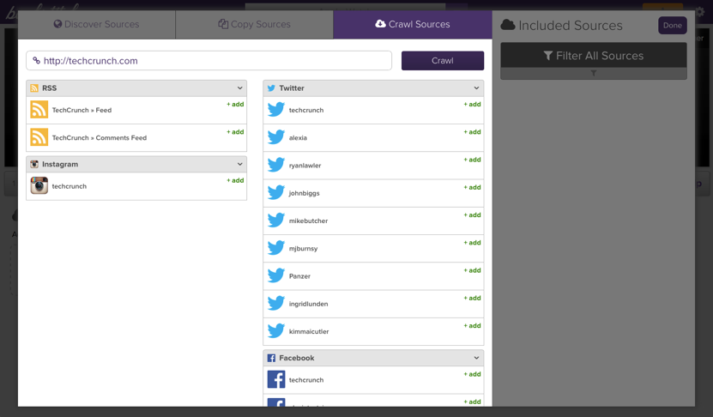Add the kimmaicutler Twitter source
Screen dimensions: 713x417
pos(473,326)
